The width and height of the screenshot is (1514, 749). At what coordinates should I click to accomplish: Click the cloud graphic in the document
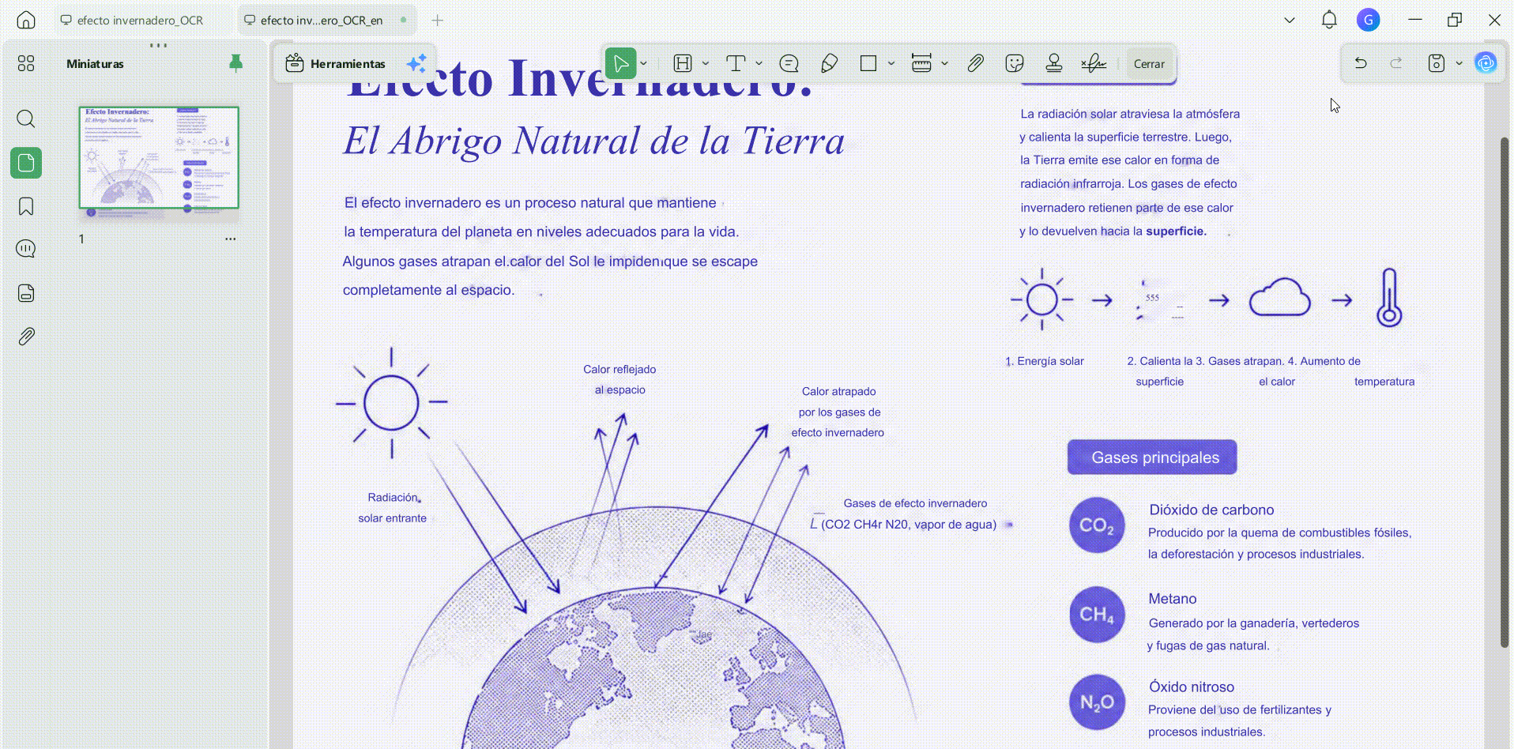[x=1279, y=297]
